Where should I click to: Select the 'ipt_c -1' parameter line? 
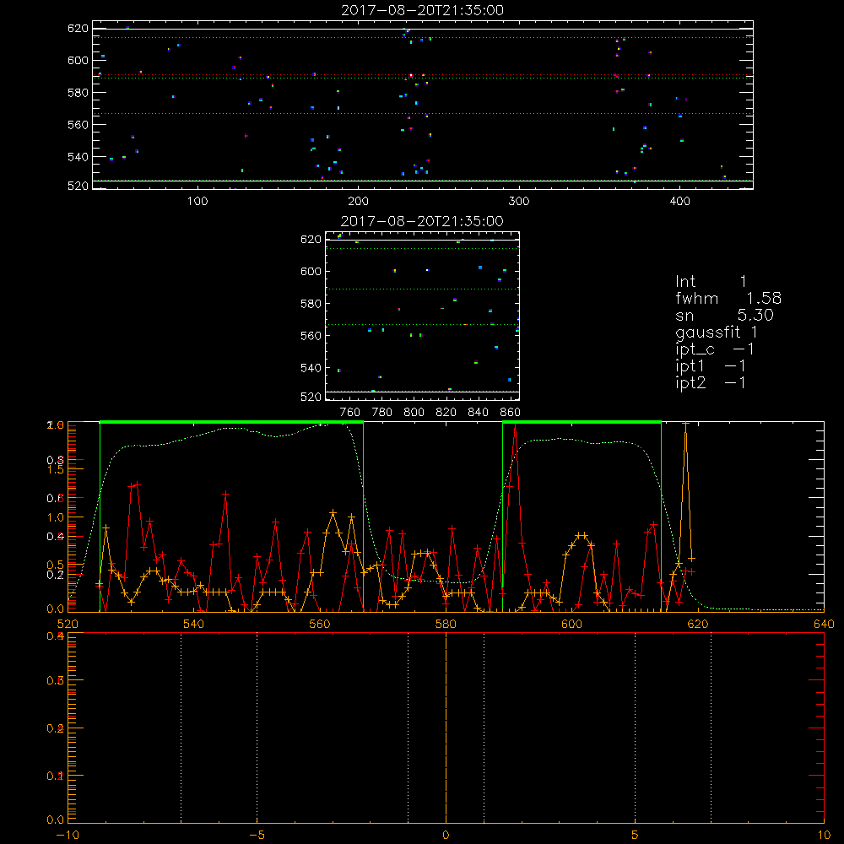[715, 350]
